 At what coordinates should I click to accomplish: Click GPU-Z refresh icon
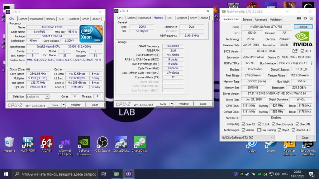coord(305,18)
